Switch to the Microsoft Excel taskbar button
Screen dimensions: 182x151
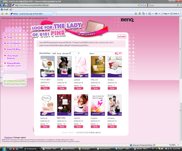(x=105, y=149)
